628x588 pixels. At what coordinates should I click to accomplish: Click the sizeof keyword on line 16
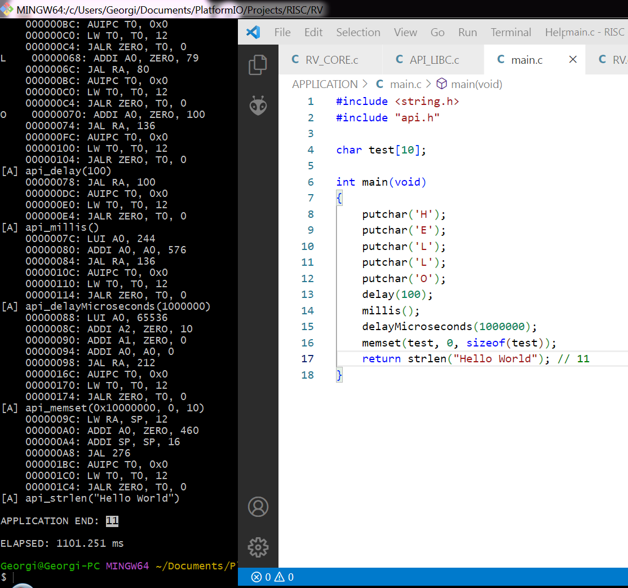pyautogui.click(x=485, y=343)
